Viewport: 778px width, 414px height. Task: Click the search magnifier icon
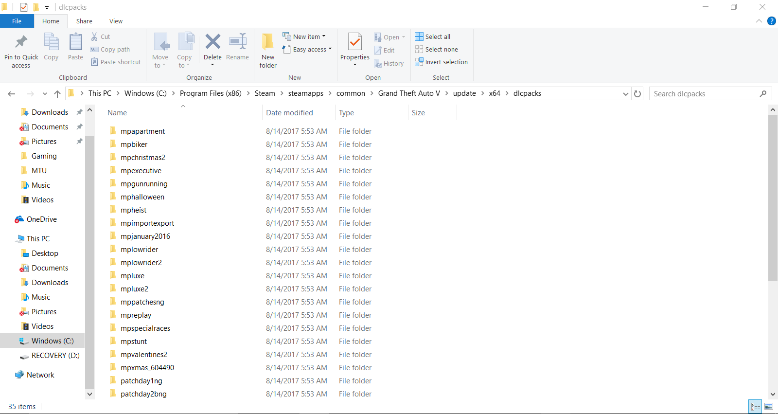point(763,93)
